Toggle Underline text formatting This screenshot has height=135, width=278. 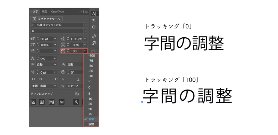(78, 79)
